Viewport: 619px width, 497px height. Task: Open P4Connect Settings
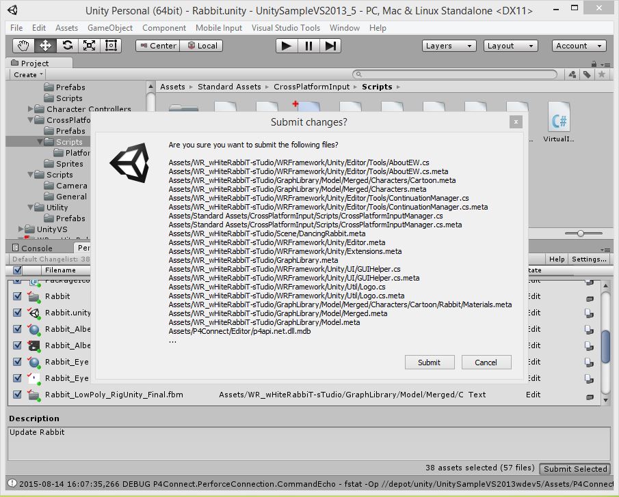click(x=589, y=259)
